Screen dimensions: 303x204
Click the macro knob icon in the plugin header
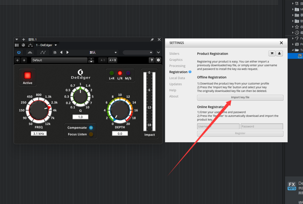pos(23,45)
